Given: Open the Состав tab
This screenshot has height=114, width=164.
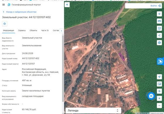Looking at the screenshot, I should 56,30.
